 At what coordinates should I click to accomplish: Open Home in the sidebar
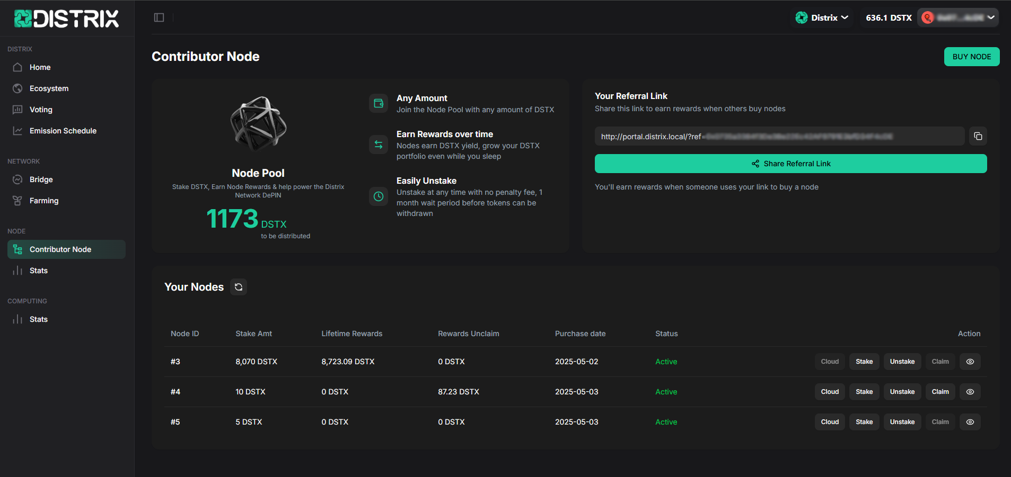66,67
